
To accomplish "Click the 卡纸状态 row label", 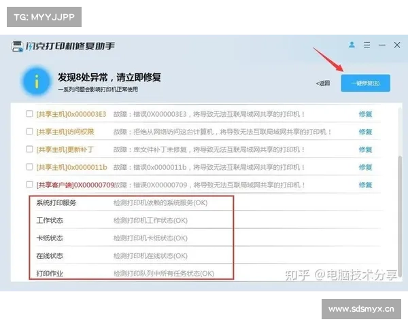I will [50, 238].
